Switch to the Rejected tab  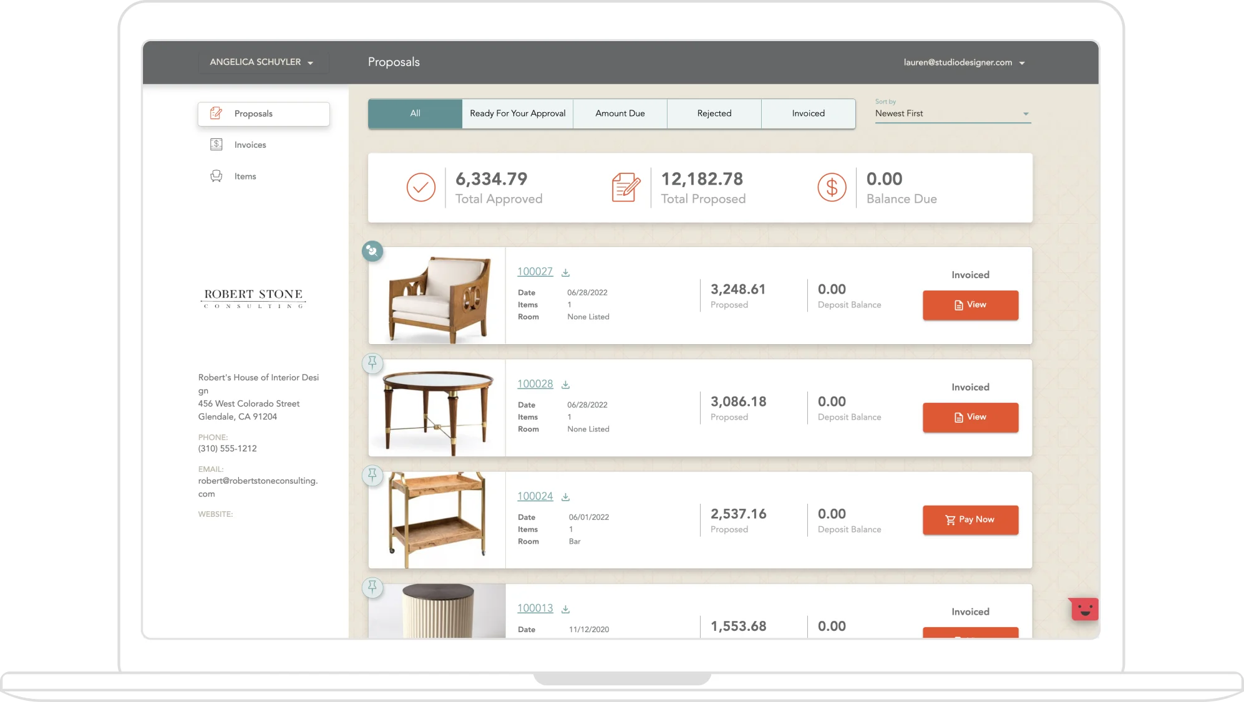coord(714,113)
